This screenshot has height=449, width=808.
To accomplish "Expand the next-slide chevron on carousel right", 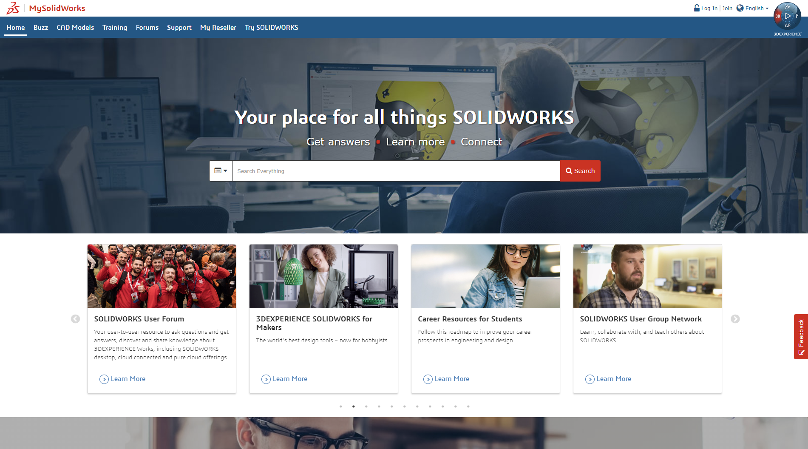I will [736, 318].
